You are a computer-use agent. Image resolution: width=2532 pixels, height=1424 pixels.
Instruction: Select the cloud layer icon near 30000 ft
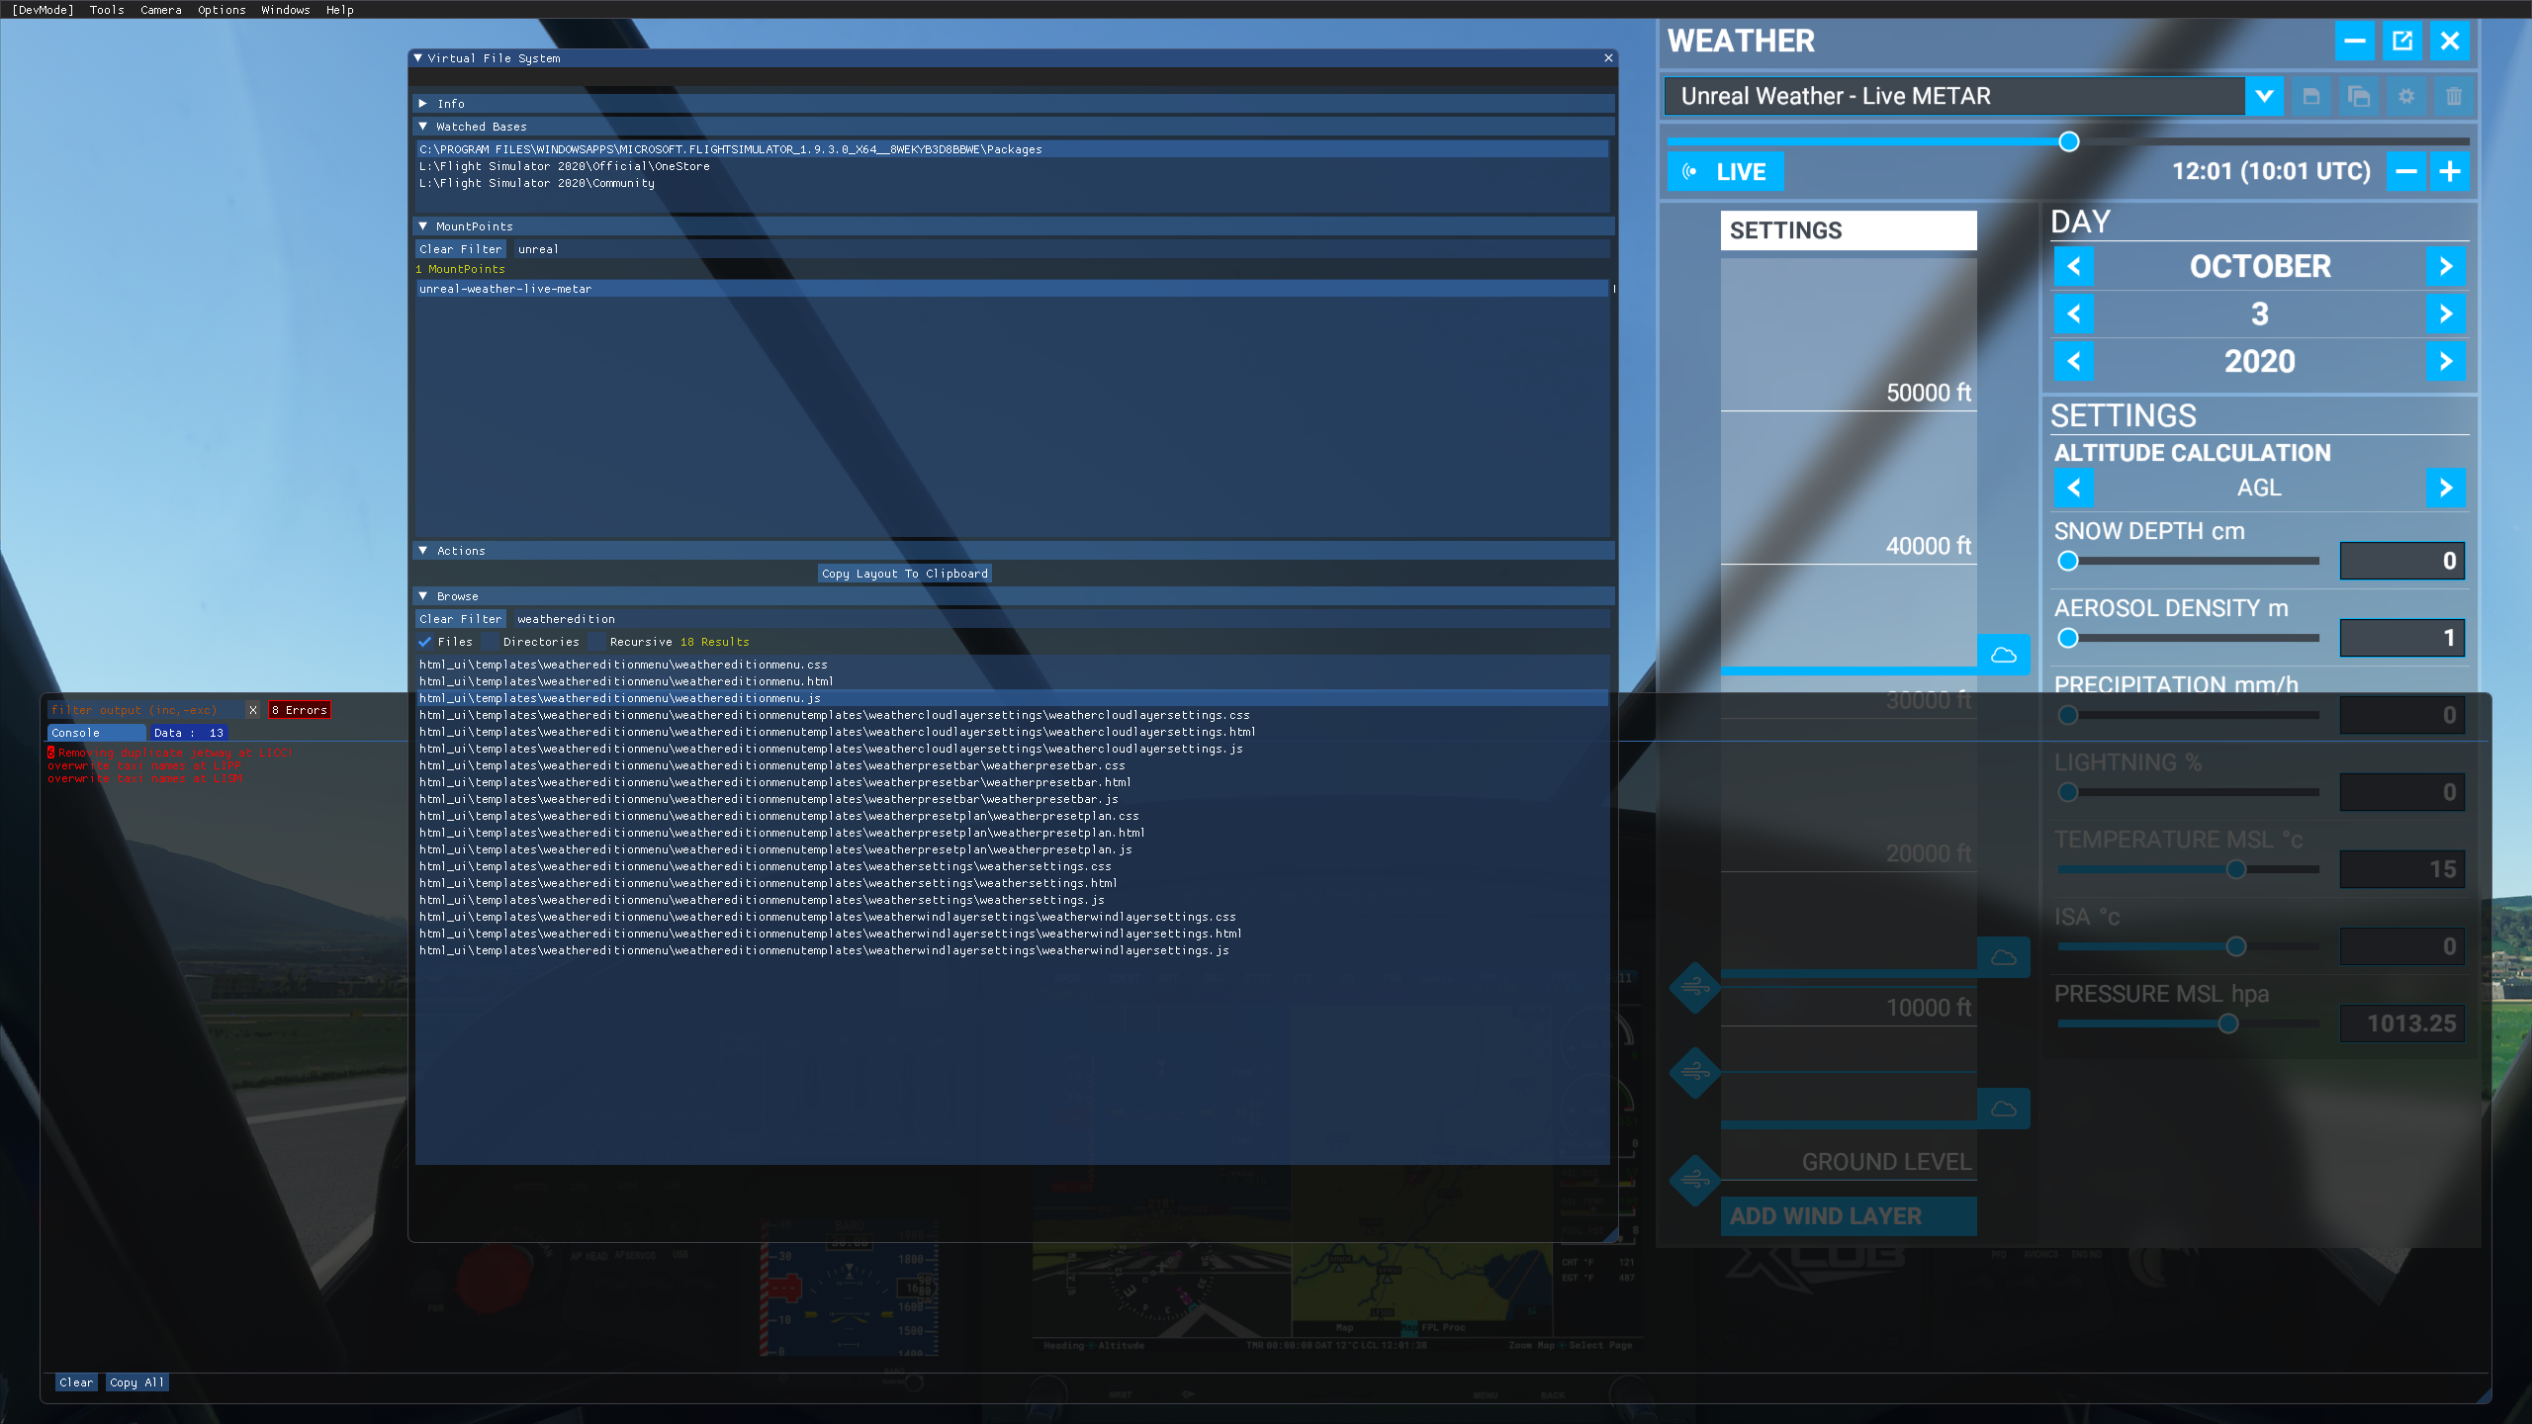(x=2004, y=655)
